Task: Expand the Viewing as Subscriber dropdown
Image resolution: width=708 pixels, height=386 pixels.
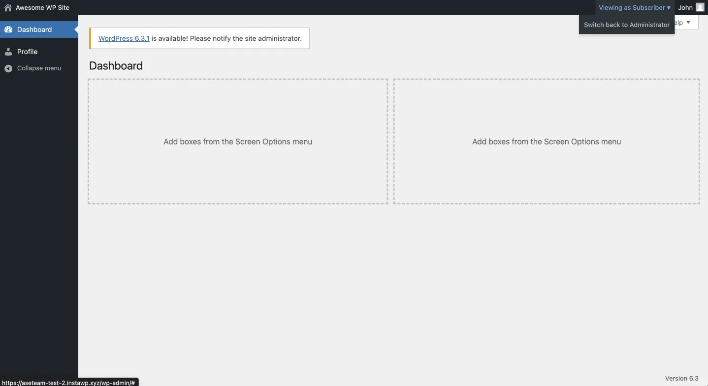Action: coord(635,7)
